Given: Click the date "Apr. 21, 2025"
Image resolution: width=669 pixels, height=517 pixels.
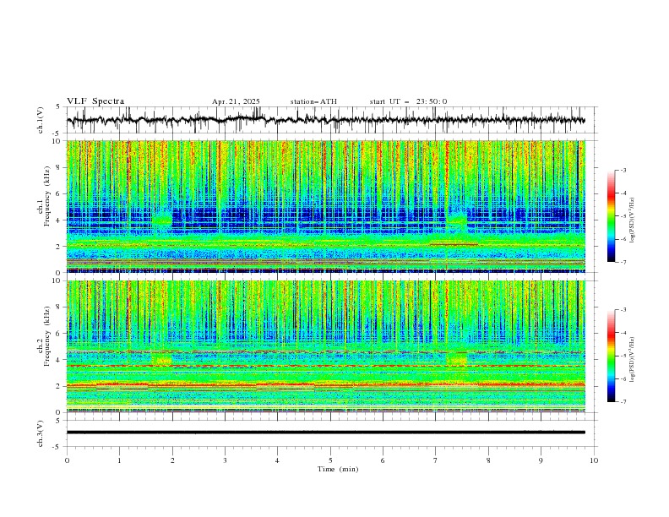Looking at the screenshot, I should click(x=236, y=101).
